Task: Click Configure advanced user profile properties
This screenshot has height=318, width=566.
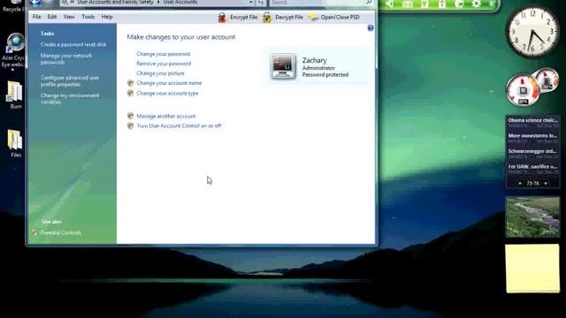Action: coord(70,81)
